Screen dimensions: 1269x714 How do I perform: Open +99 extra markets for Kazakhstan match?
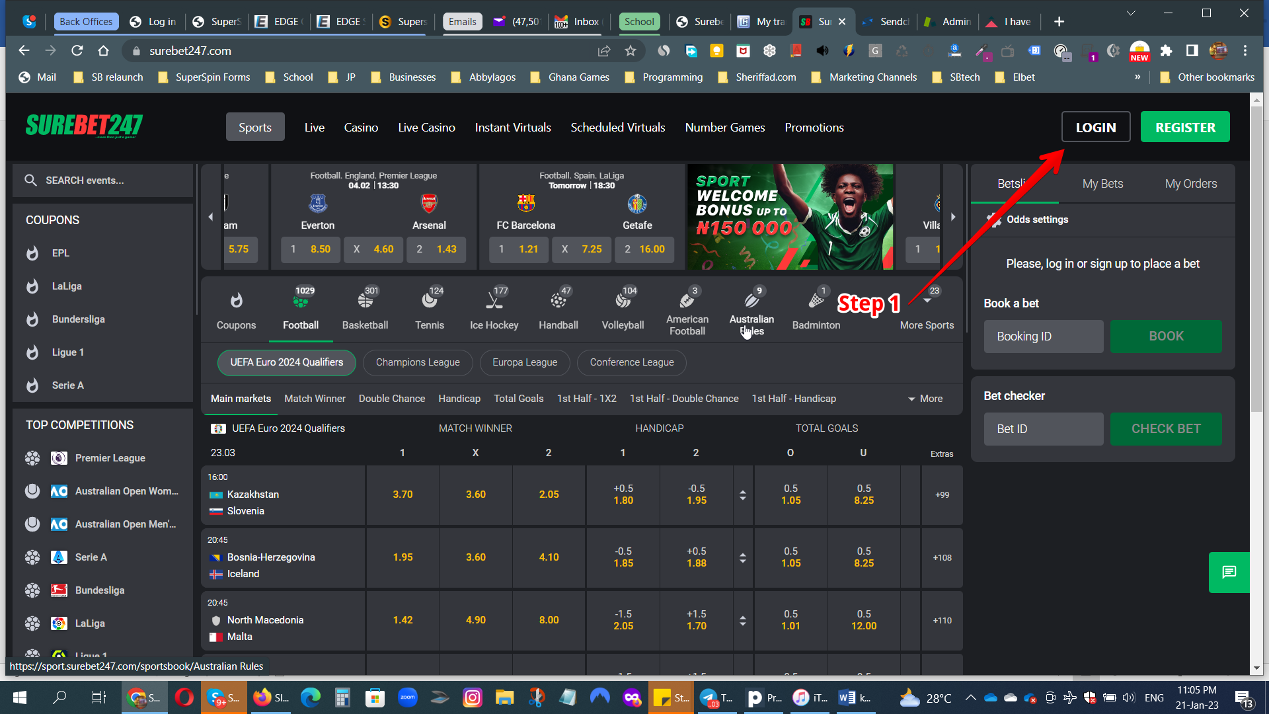[942, 495]
